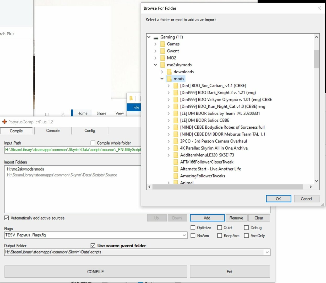Click the Remove import folder button
Viewport: 326px width, 283px height.
coord(236,218)
